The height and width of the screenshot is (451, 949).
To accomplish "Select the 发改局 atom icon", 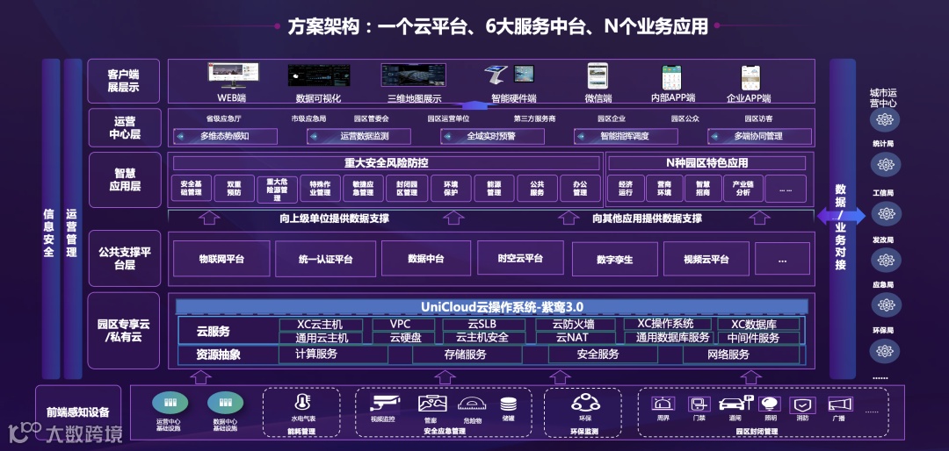I will pyautogui.click(x=886, y=260).
